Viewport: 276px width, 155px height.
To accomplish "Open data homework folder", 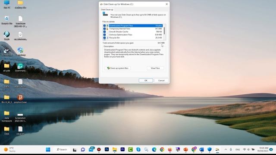I will pyautogui.click(x=7, y=116).
